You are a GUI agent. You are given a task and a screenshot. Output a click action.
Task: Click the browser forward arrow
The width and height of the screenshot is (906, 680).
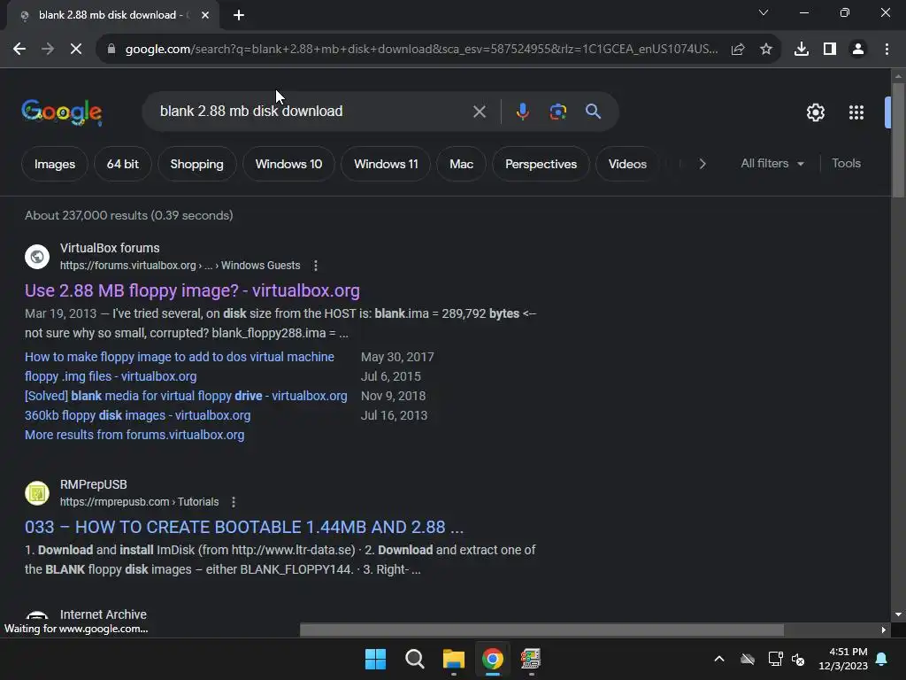point(48,50)
